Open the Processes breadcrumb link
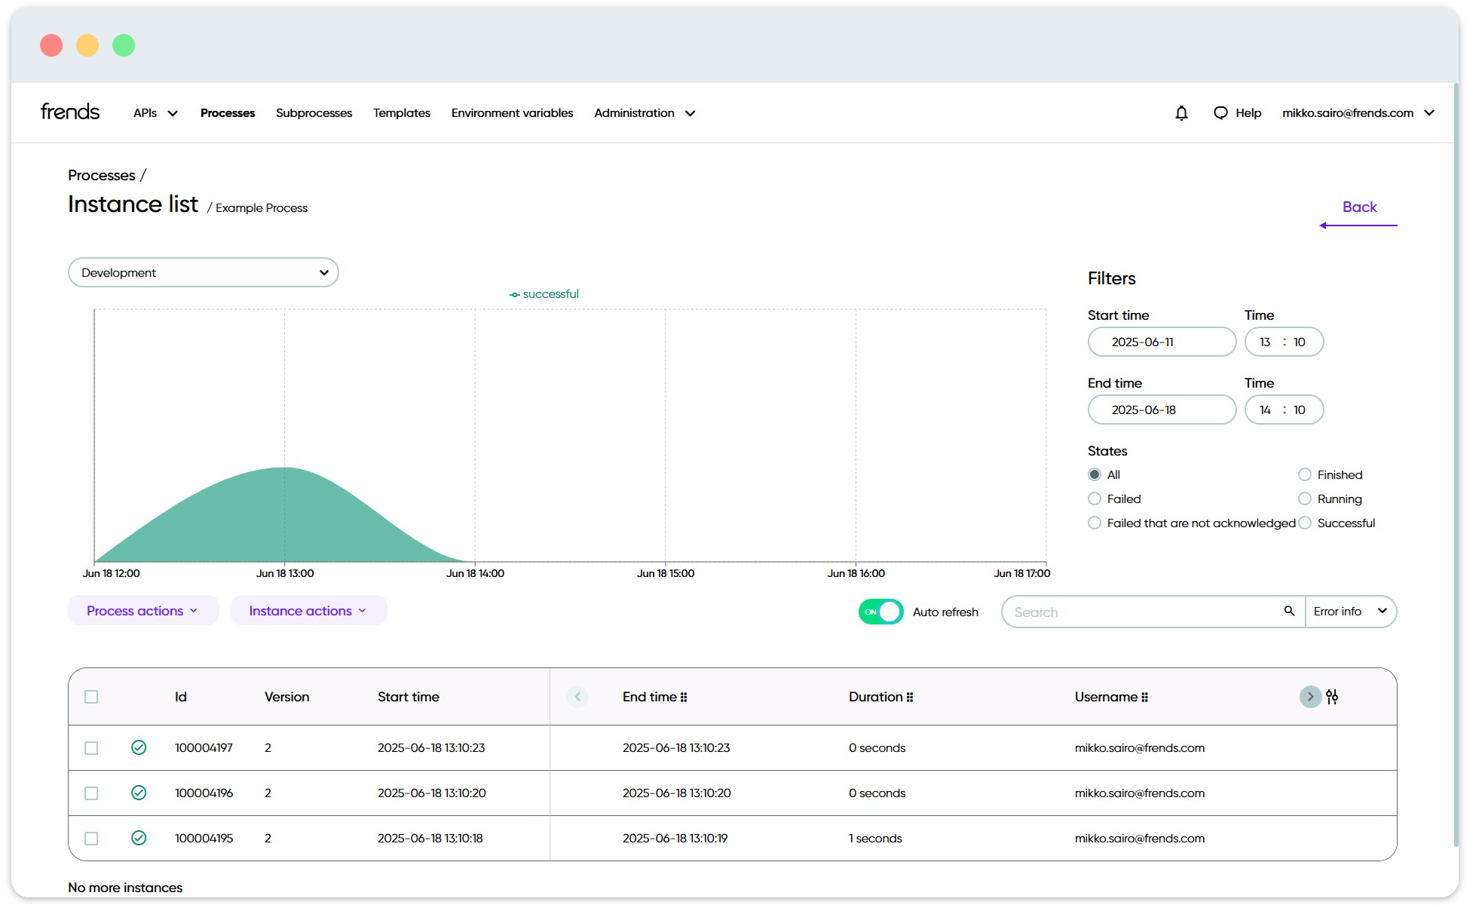The width and height of the screenshot is (1470, 905). (x=101, y=174)
